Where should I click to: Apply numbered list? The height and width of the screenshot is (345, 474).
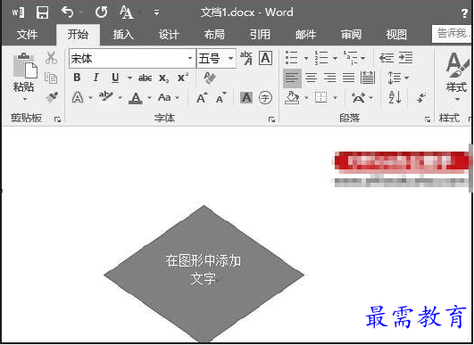[321, 58]
